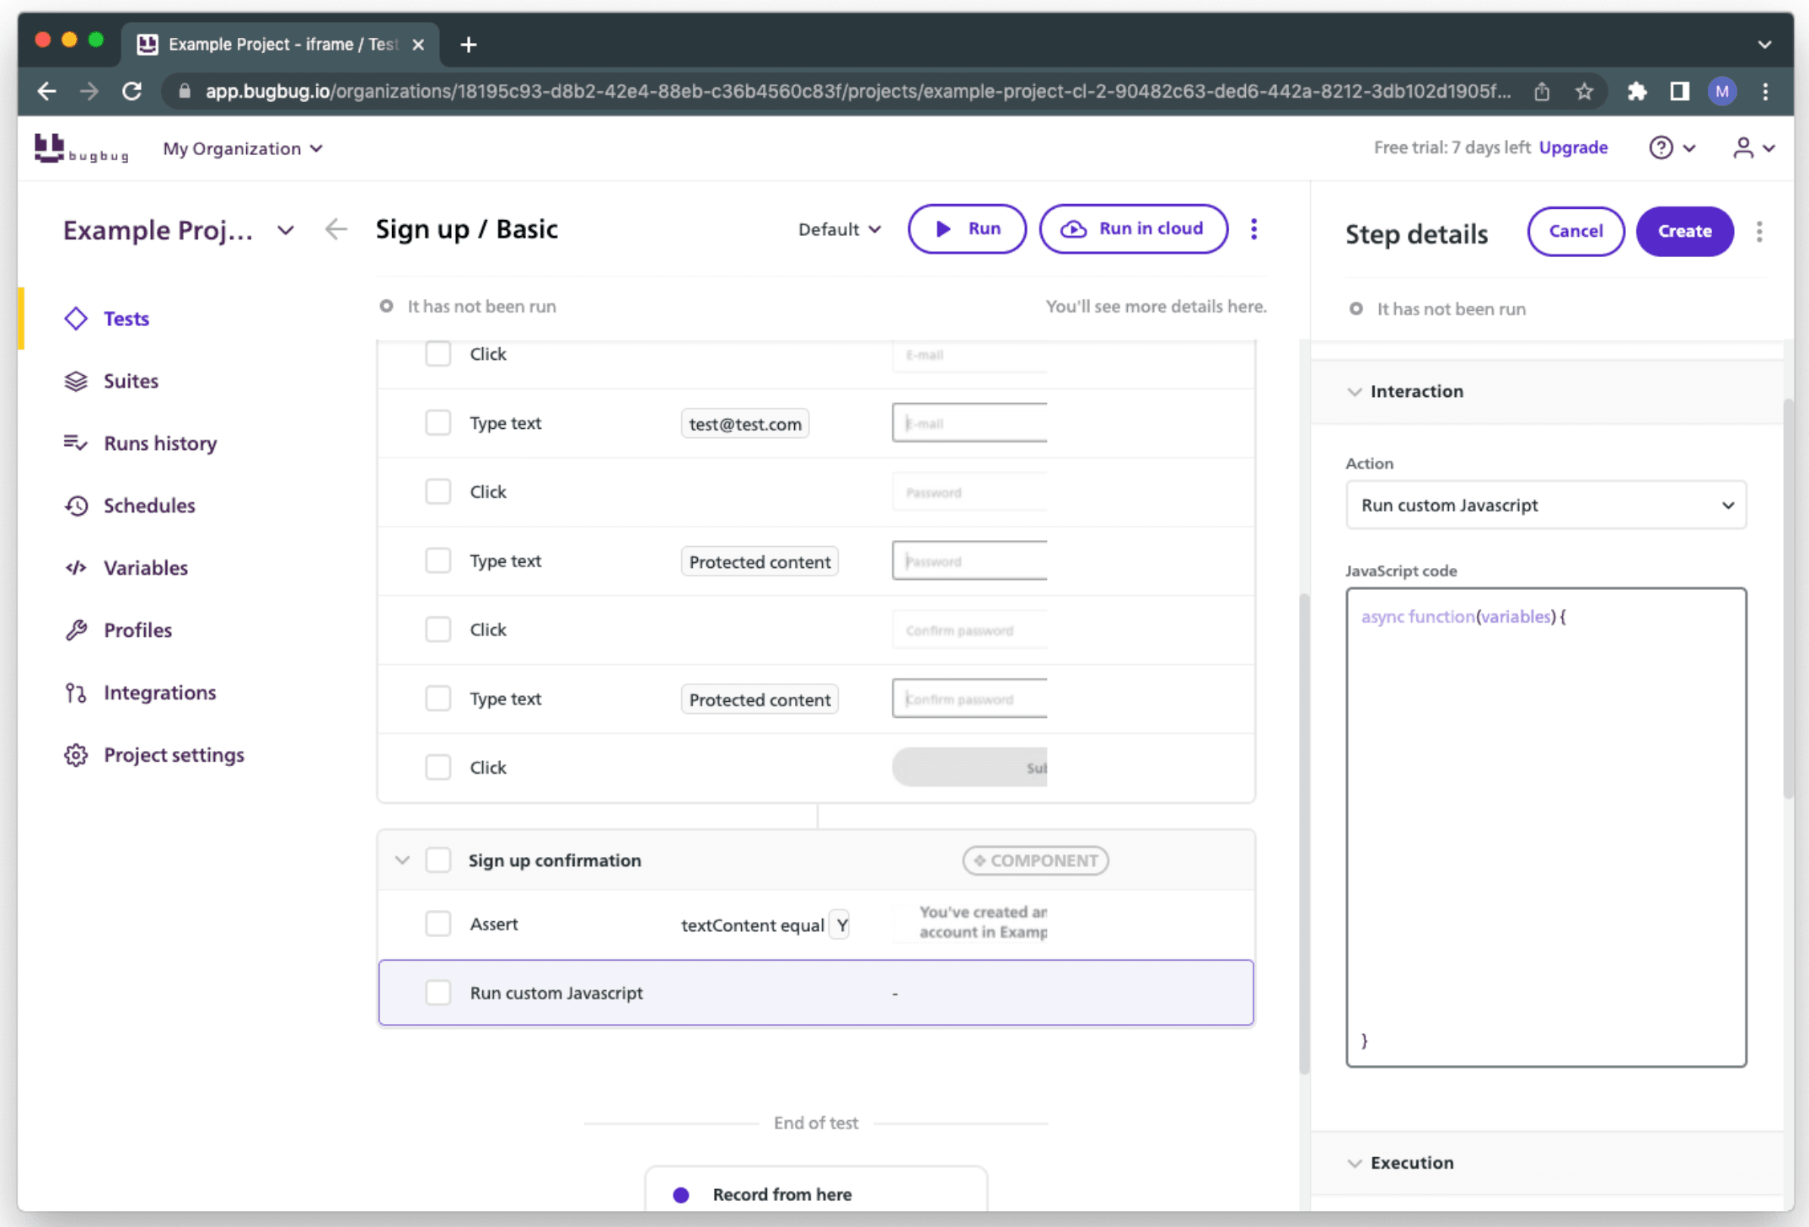Click the Runs history icon
1809x1227 pixels.
click(x=76, y=443)
